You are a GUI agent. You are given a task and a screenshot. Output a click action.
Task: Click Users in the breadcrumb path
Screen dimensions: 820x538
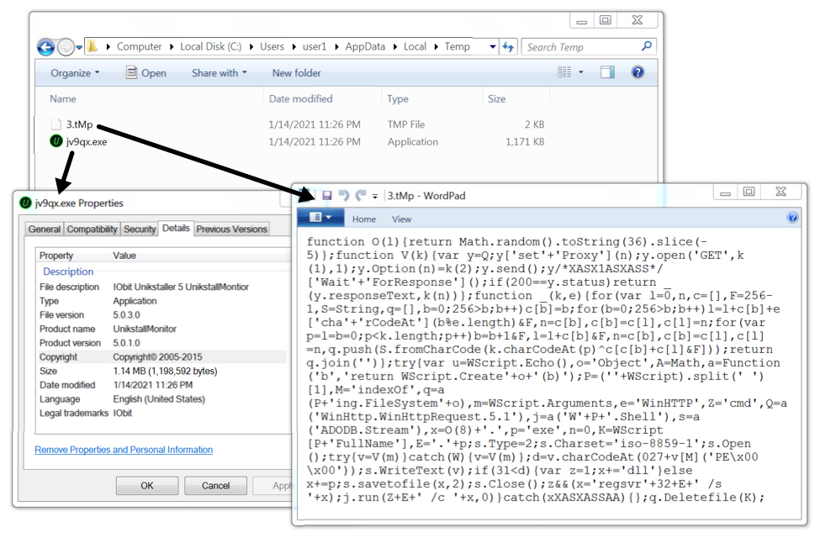[272, 46]
